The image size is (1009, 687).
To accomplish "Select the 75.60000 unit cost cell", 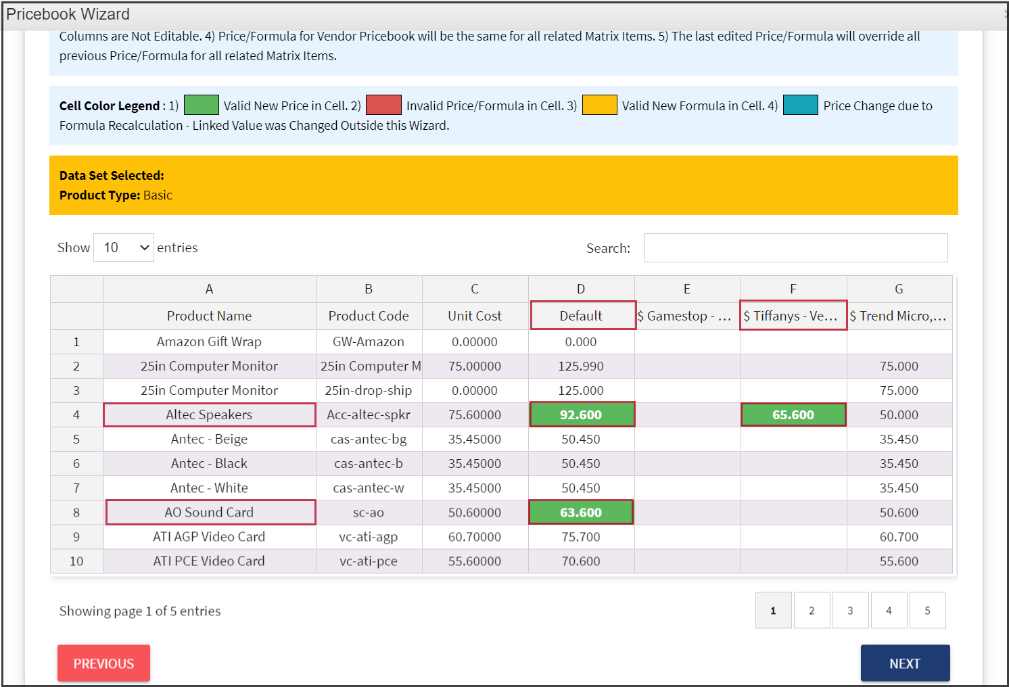I will point(475,414).
